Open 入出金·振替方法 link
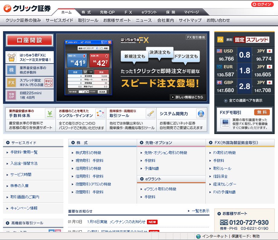 coord(24,163)
